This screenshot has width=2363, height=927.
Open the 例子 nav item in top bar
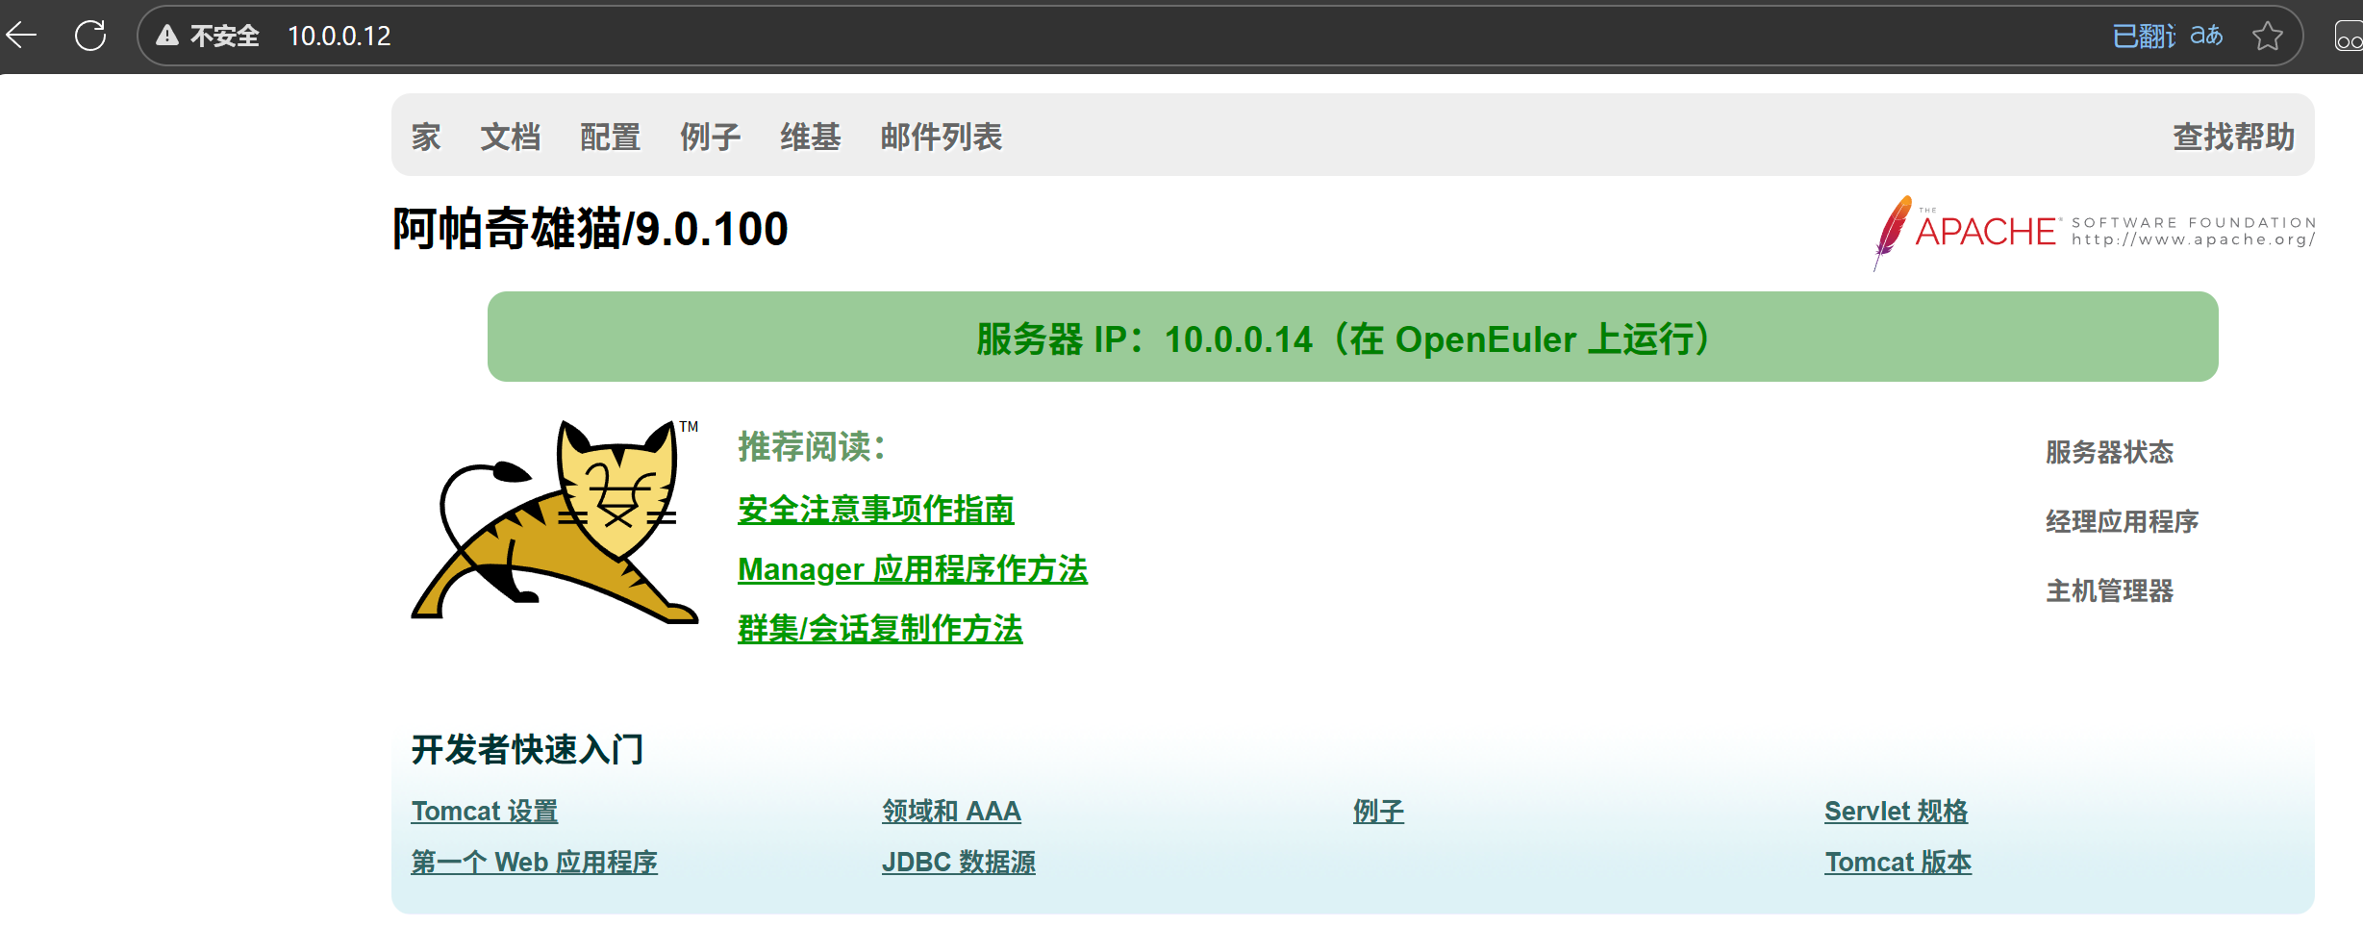[x=710, y=137]
